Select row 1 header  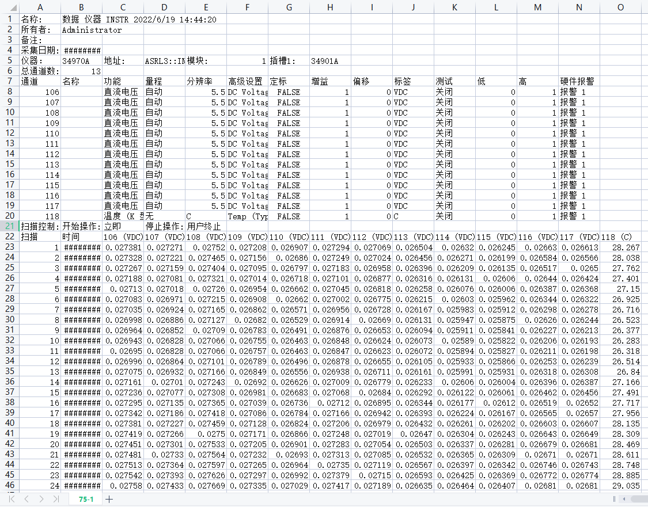10,19
